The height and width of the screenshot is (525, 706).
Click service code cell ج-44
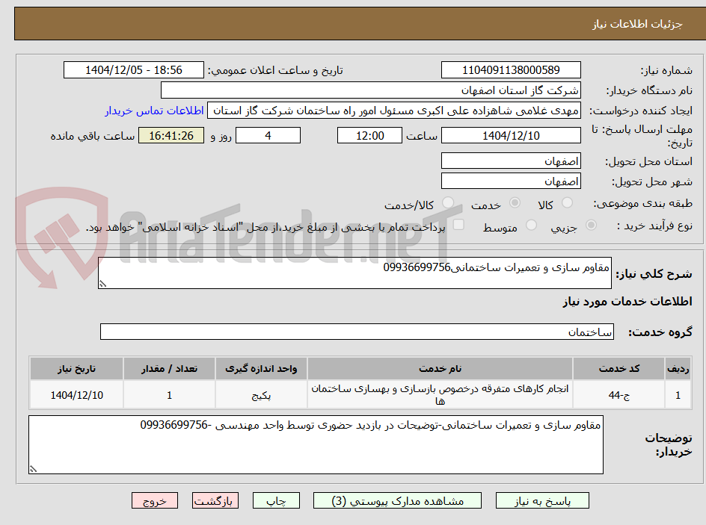click(618, 394)
